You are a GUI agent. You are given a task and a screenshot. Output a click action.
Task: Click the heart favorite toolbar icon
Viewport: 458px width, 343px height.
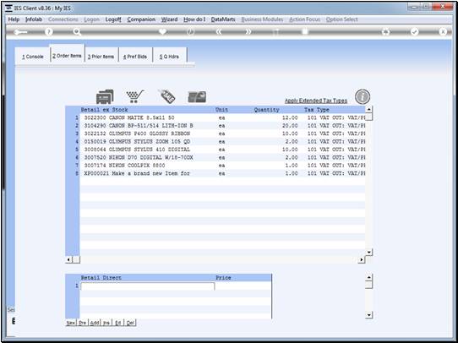(x=162, y=32)
